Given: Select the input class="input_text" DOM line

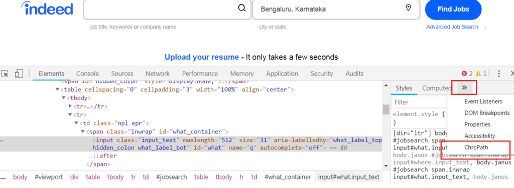Looking at the screenshot, I should 191,144.
